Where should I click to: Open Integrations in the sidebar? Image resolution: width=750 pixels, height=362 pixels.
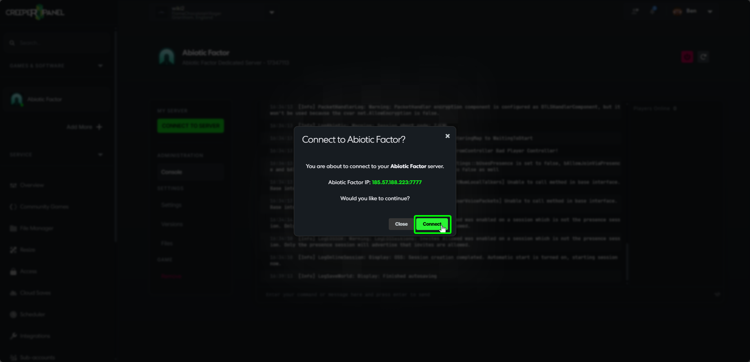(x=30, y=336)
